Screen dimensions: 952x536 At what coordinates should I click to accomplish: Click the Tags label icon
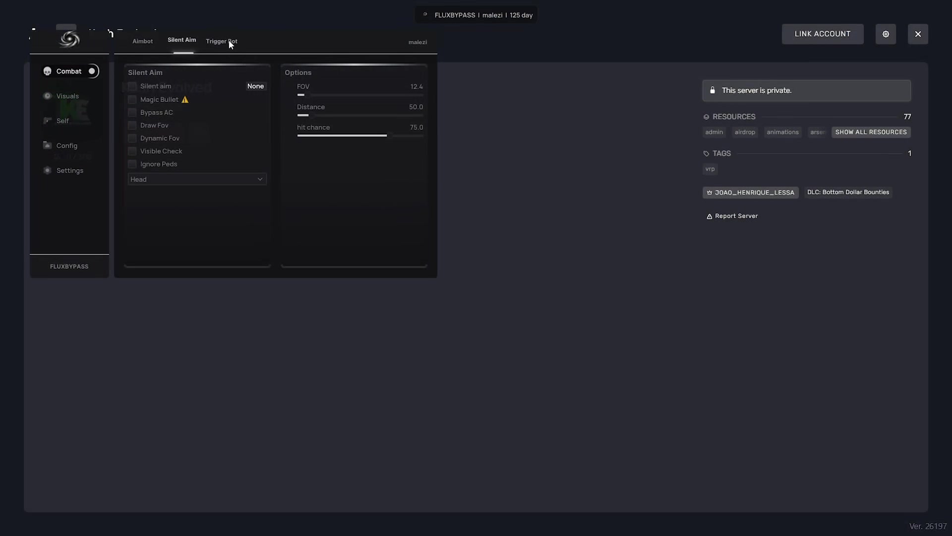point(706,154)
